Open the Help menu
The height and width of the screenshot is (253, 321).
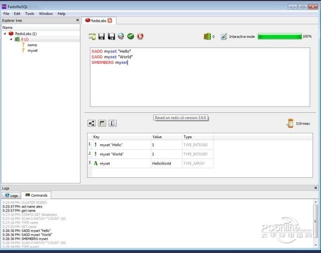[x=61, y=13]
